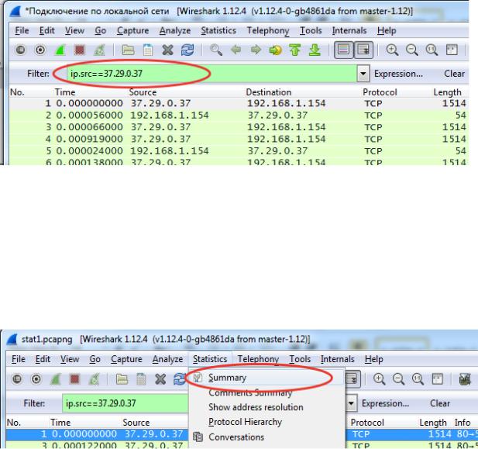Open interface list in Подключение window toolbar
Viewport: 478px width, 449px height.
click(x=20, y=50)
